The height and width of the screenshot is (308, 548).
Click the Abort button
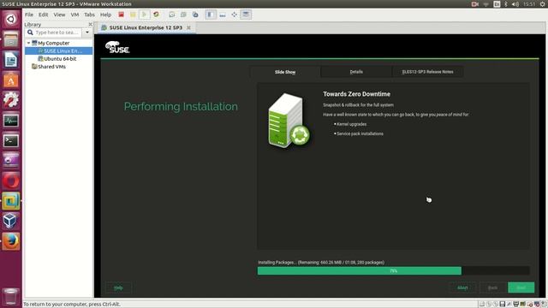point(462,287)
